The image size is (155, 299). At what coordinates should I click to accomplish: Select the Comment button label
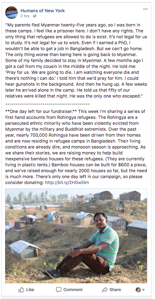[73, 290]
